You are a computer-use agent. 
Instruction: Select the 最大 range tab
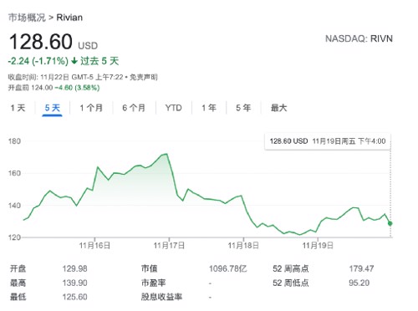[x=278, y=108]
